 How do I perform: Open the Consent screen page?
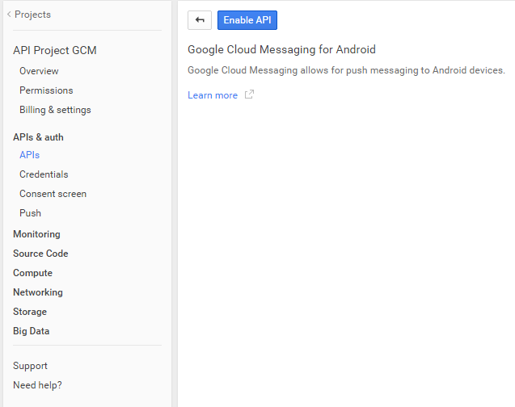pyautogui.click(x=53, y=194)
